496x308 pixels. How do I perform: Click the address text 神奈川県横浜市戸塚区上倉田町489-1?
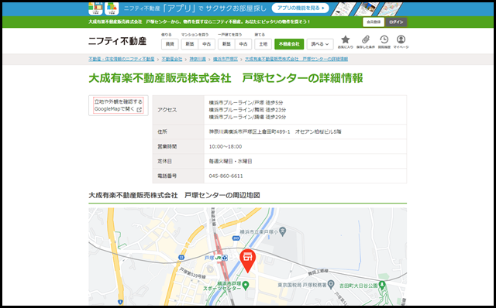250,132
